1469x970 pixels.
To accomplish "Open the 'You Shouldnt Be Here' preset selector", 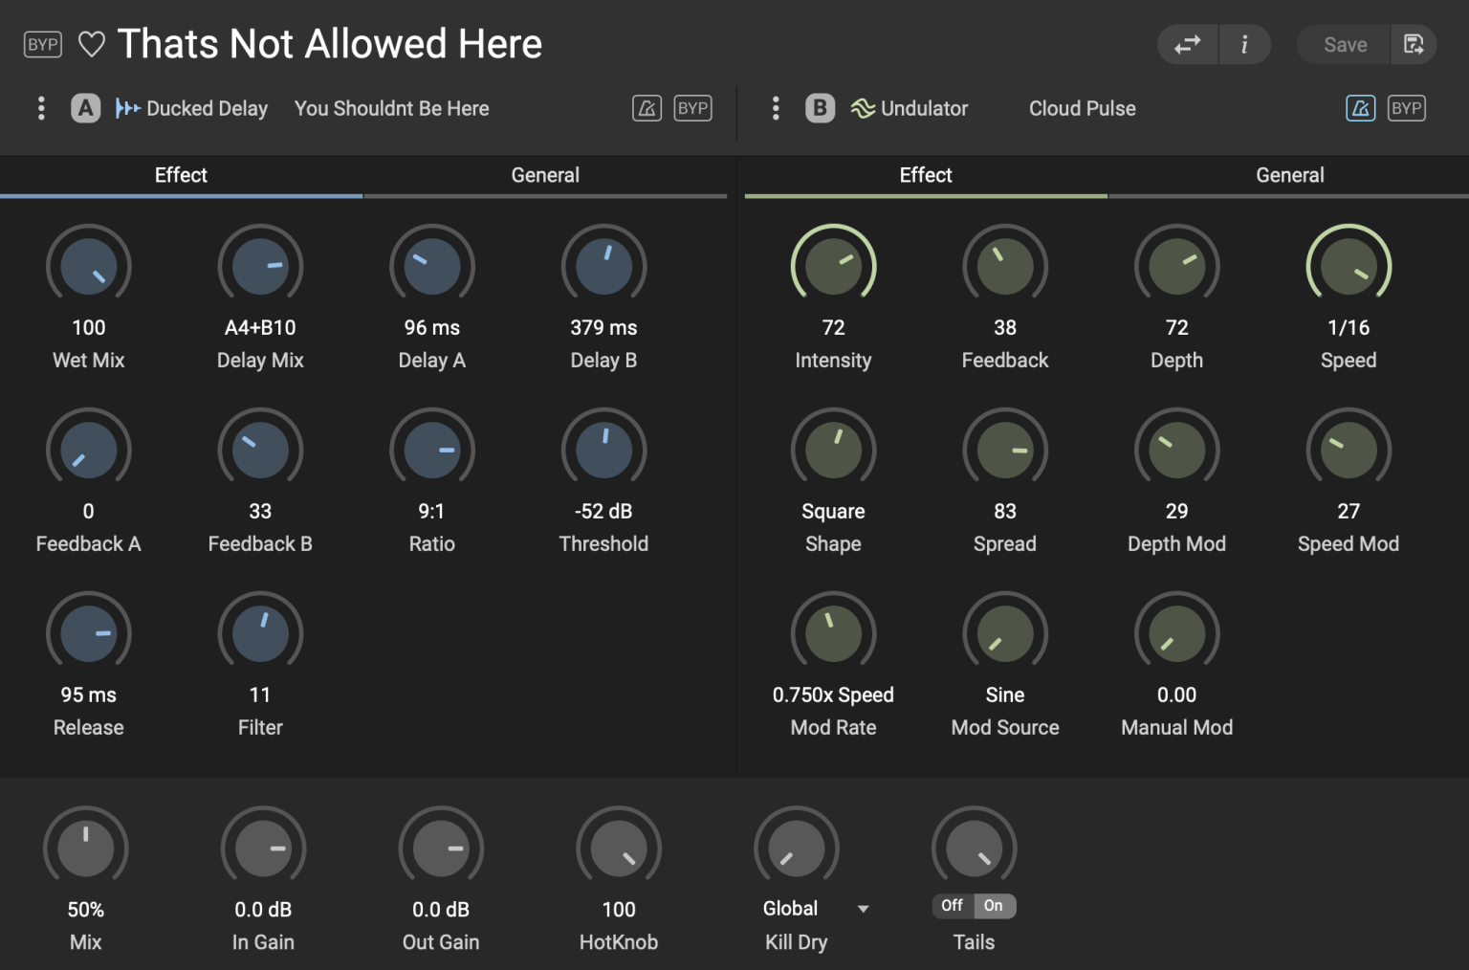I will coord(392,108).
